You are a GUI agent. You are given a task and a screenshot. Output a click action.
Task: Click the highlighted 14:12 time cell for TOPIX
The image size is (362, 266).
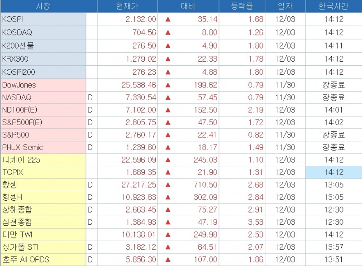(x=333, y=173)
